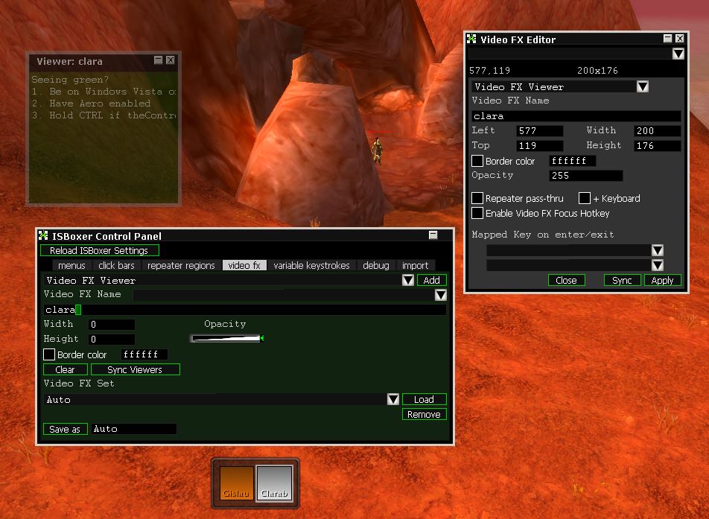Minimize the Video FX Editor window
Viewport: 709px width, 519px height.
(x=667, y=39)
